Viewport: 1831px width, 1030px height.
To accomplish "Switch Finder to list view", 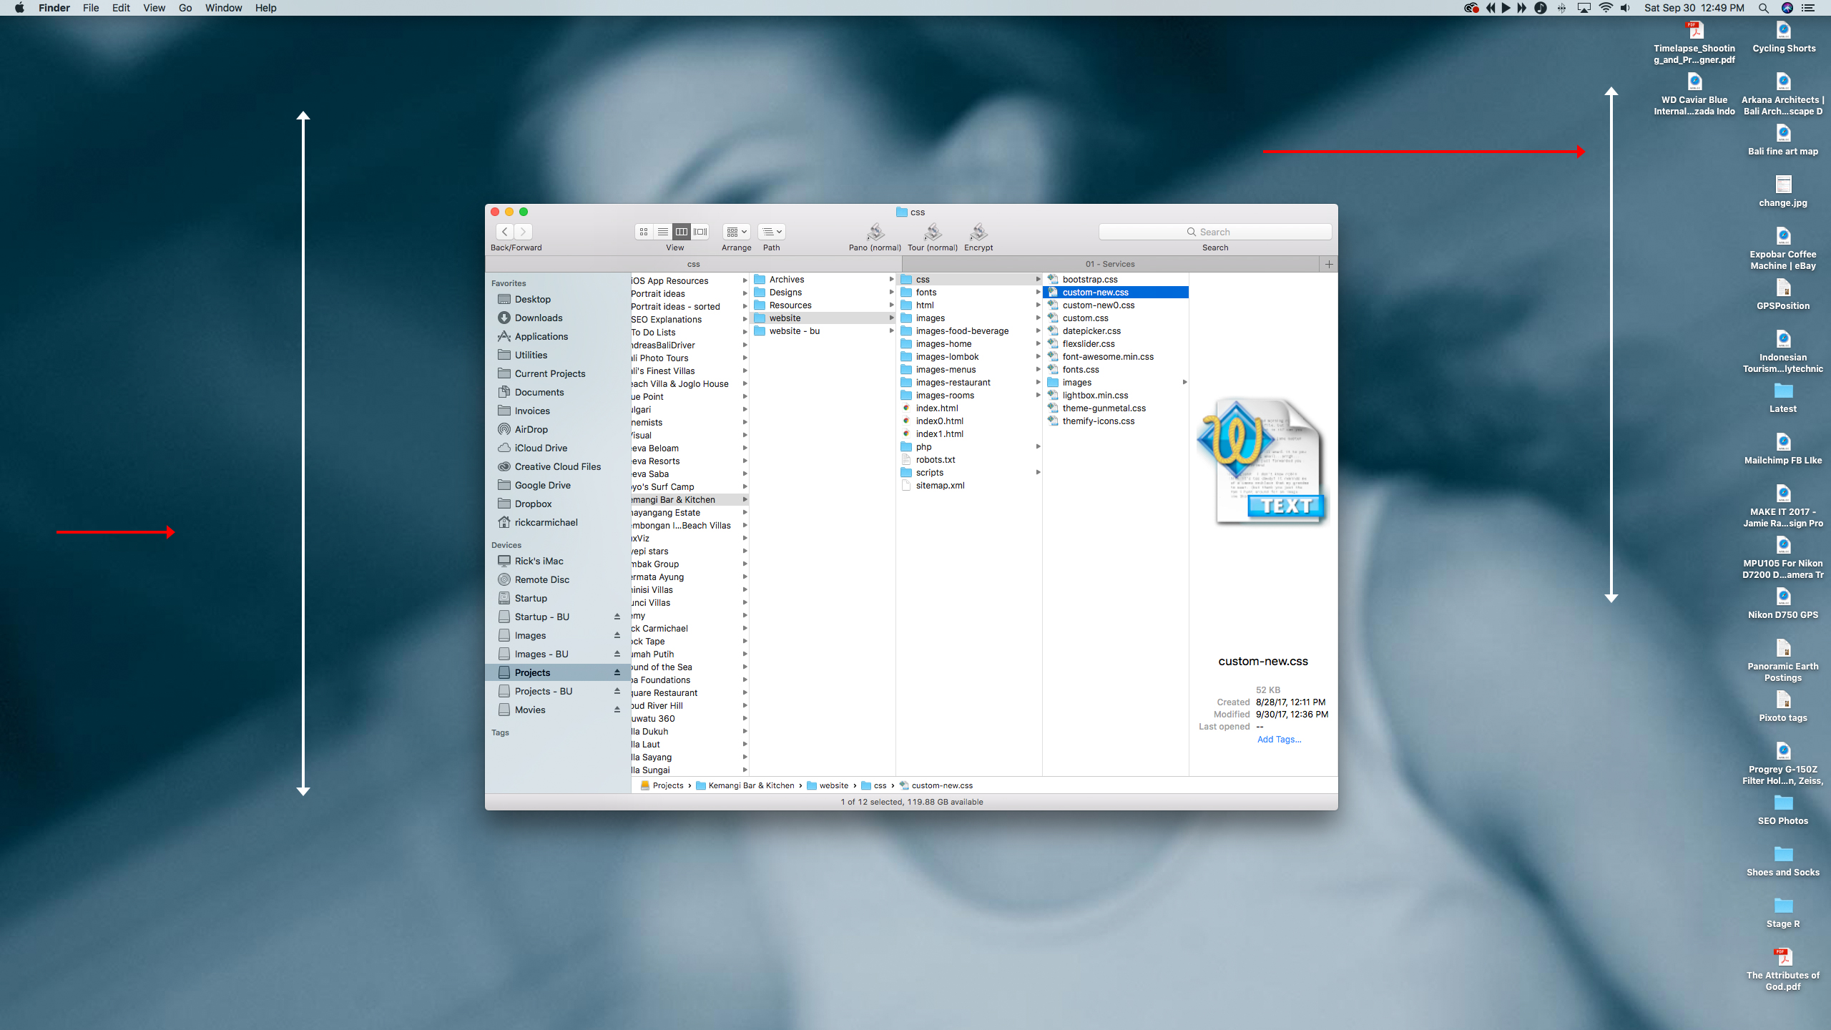I will click(x=663, y=232).
